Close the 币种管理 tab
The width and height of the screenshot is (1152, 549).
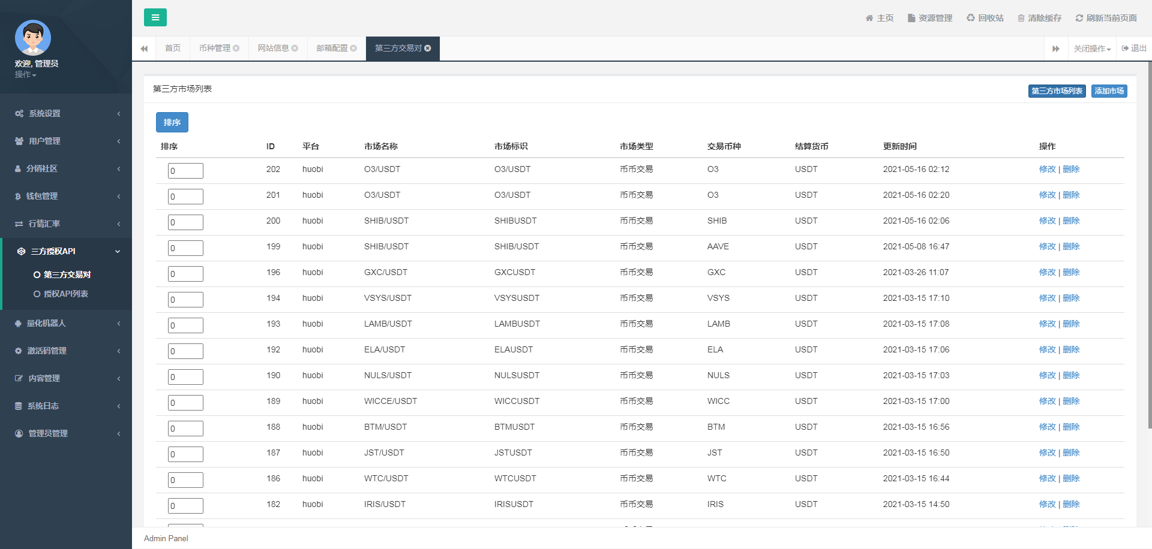tap(236, 49)
